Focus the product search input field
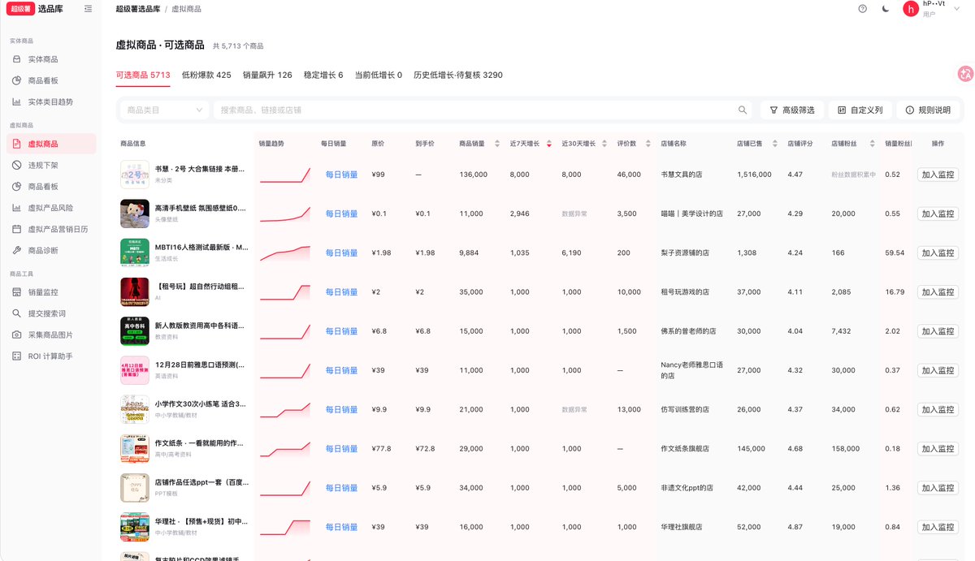This screenshot has width=975, height=561. click(475, 110)
